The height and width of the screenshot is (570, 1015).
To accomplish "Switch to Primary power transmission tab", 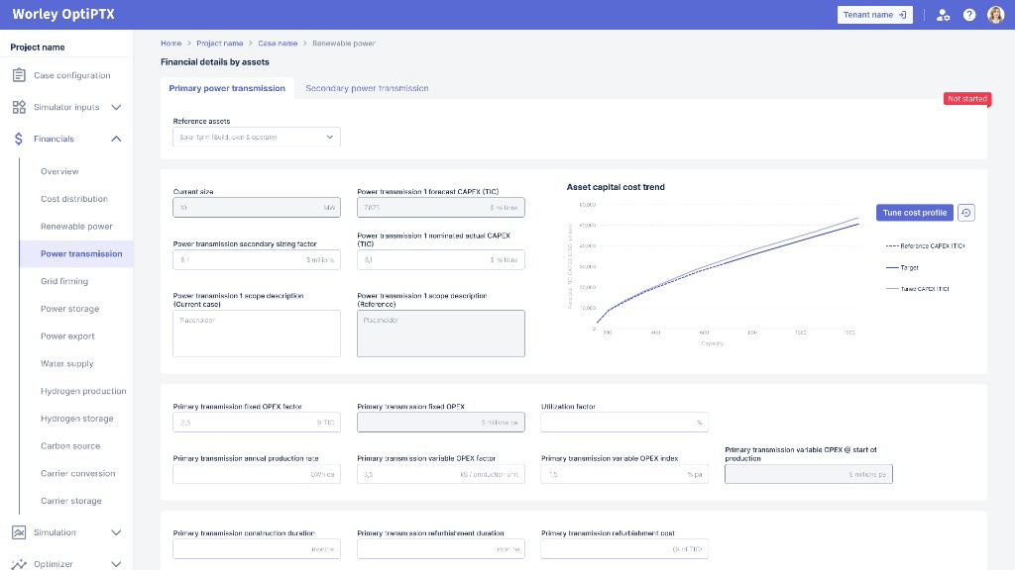I will 227,88.
